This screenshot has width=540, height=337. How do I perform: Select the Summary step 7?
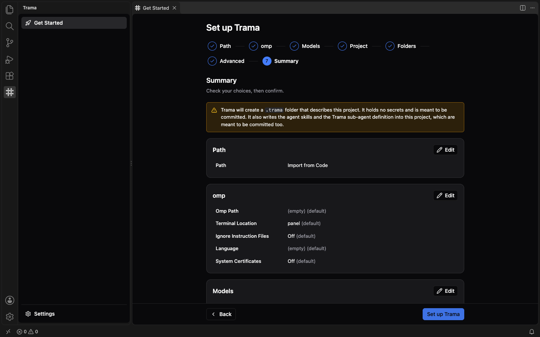(x=280, y=61)
